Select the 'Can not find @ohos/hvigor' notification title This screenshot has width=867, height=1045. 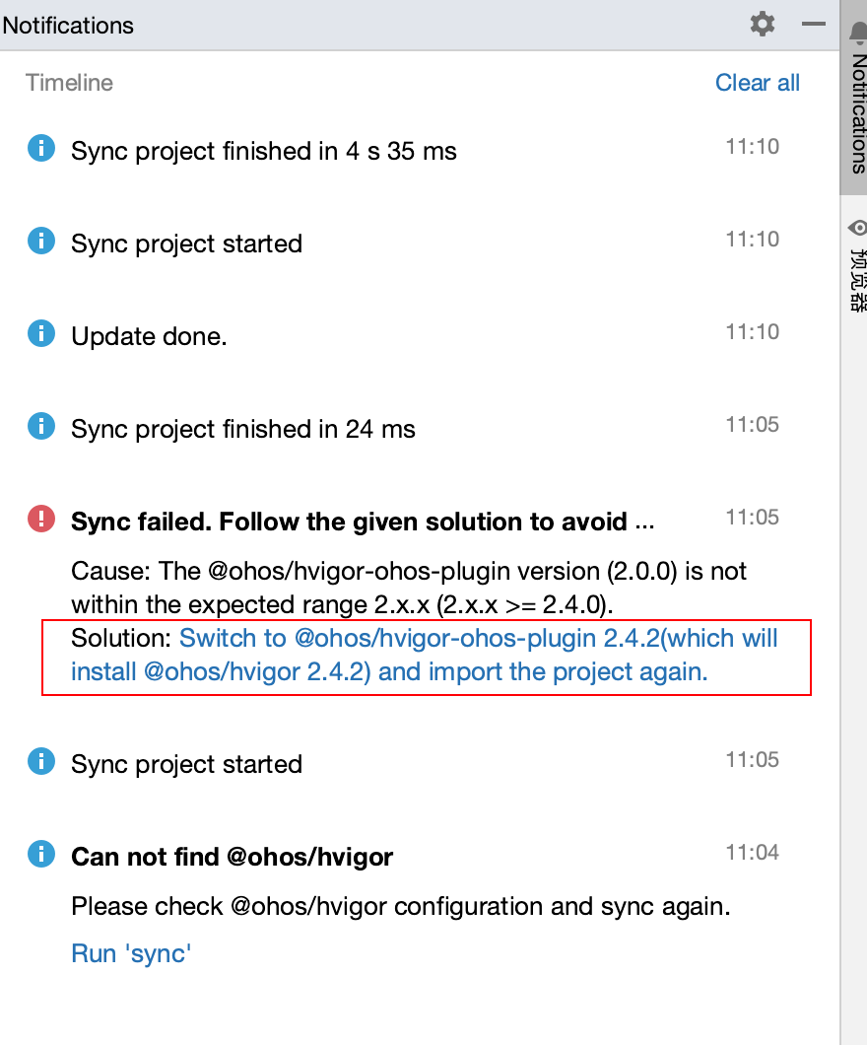click(232, 857)
